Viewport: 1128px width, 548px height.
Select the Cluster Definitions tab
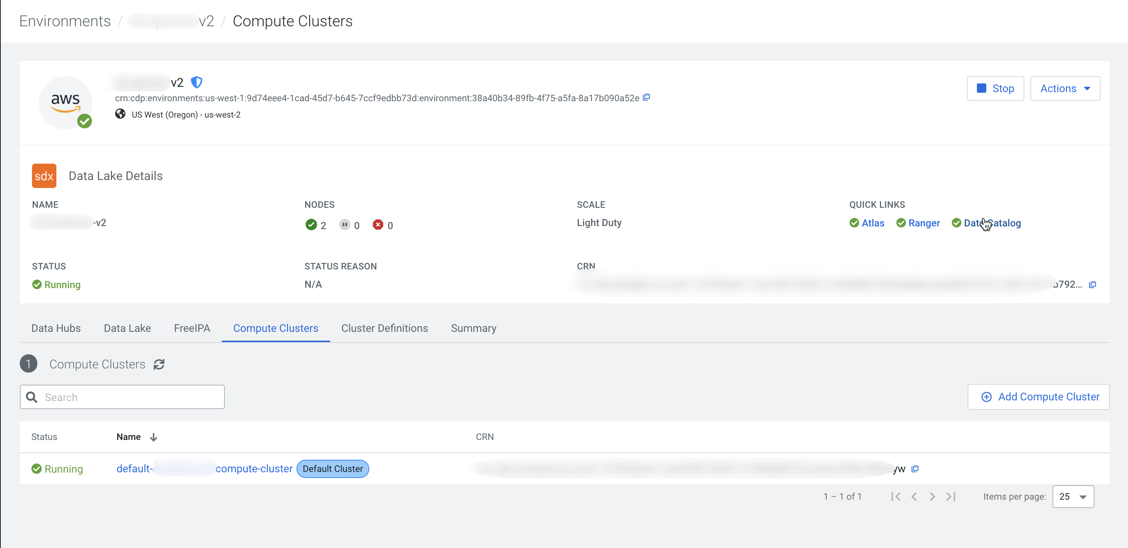384,328
